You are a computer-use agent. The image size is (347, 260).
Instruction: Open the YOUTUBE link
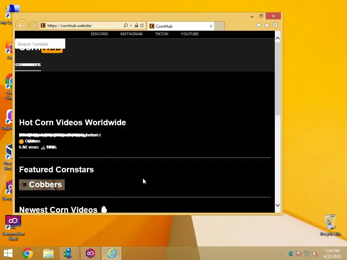(x=190, y=34)
